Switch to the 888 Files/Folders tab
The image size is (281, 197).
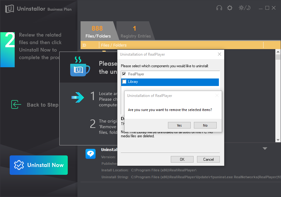(98, 31)
